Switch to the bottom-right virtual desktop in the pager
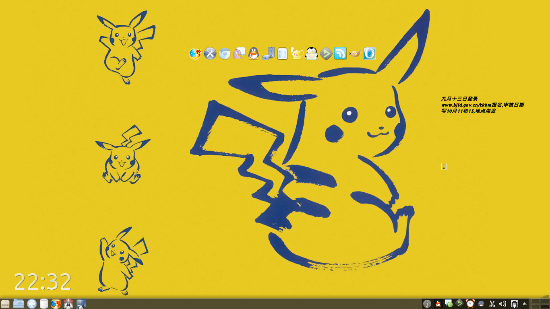The width and height of the screenshot is (550, 309). [x=545, y=307]
